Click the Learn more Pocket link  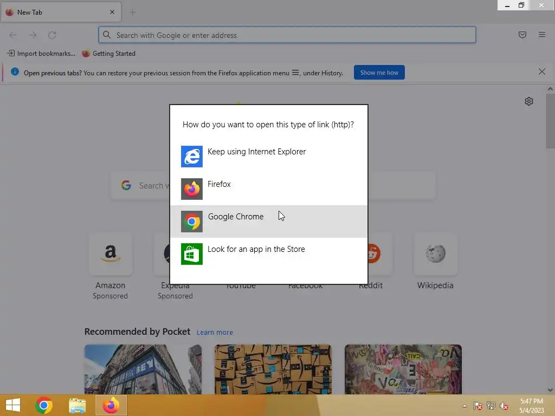pyautogui.click(x=215, y=333)
